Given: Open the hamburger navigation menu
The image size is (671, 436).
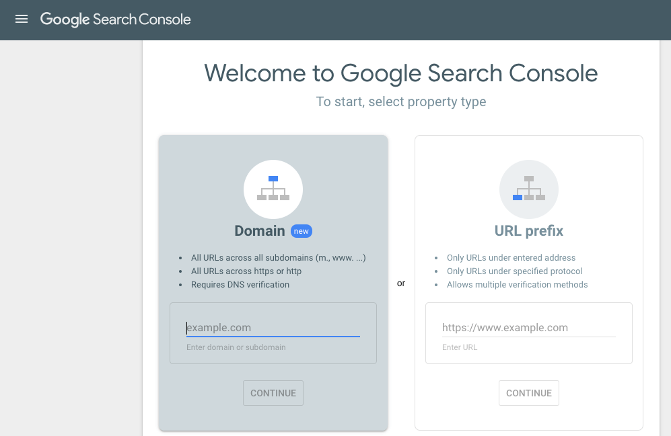Looking at the screenshot, I should click(22, 19).
